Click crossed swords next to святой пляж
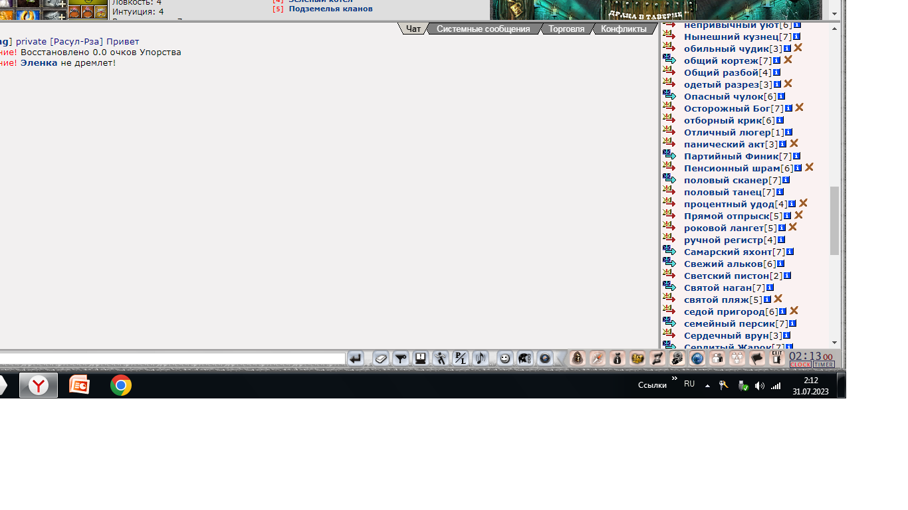The image size is (908, 510). click(x=778, y=299)
